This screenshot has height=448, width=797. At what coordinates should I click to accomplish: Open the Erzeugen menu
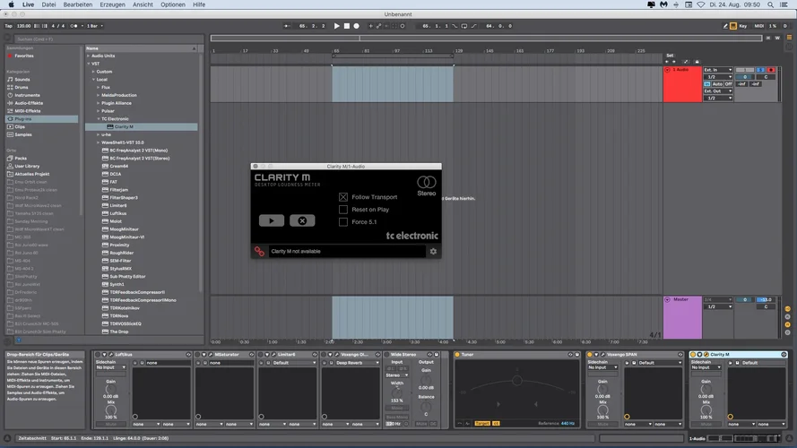point(113,4)
